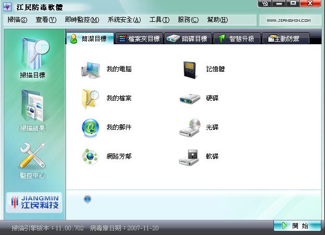Maximize the Jiangmin antivirus window
Screen dimensions: 325x235
[293, 4]
